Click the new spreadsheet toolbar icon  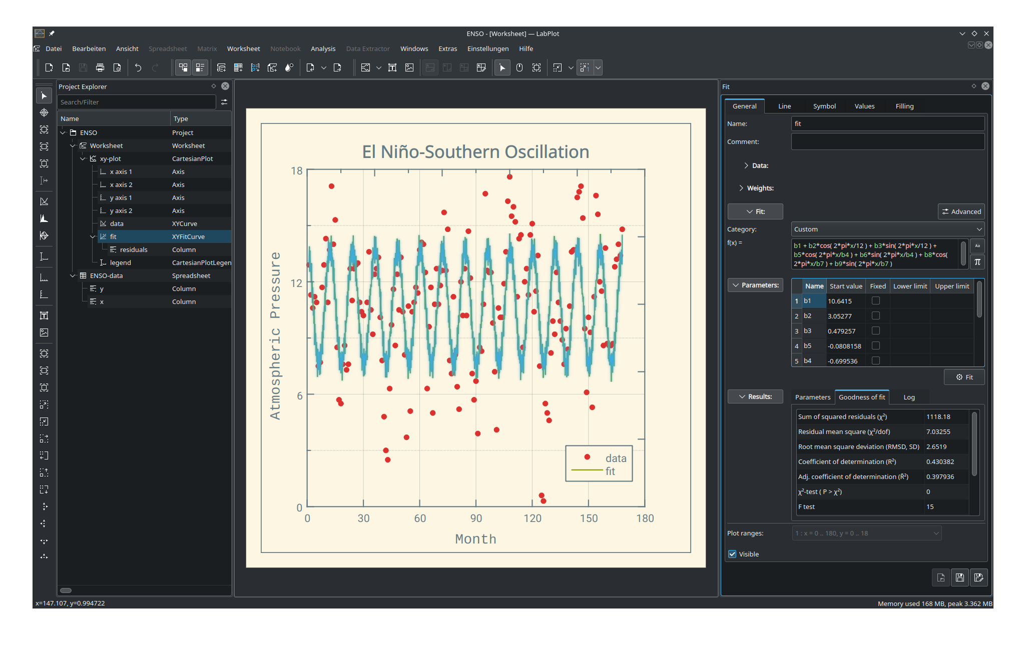238,67
